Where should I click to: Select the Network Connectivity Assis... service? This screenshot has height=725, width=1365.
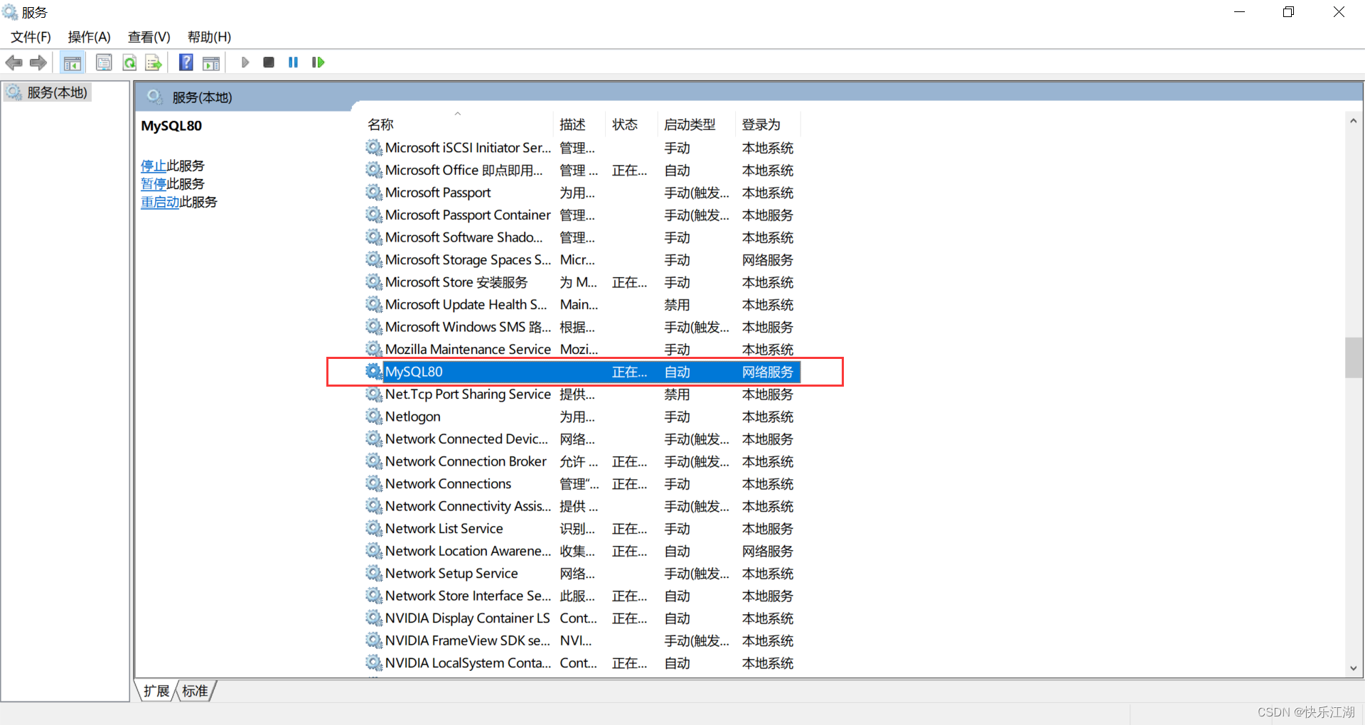tap(468, 506)
